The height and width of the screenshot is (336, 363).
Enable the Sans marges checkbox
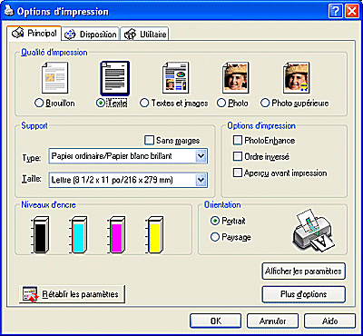pyautogui.click(x=149, y=140)
